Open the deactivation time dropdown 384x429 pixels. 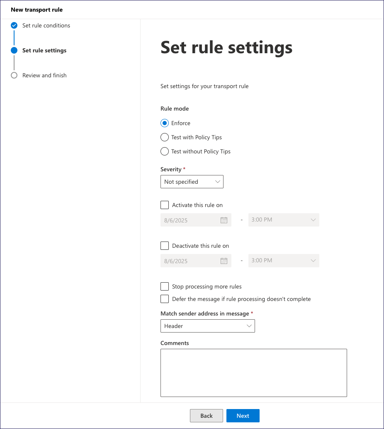point(284,261)
